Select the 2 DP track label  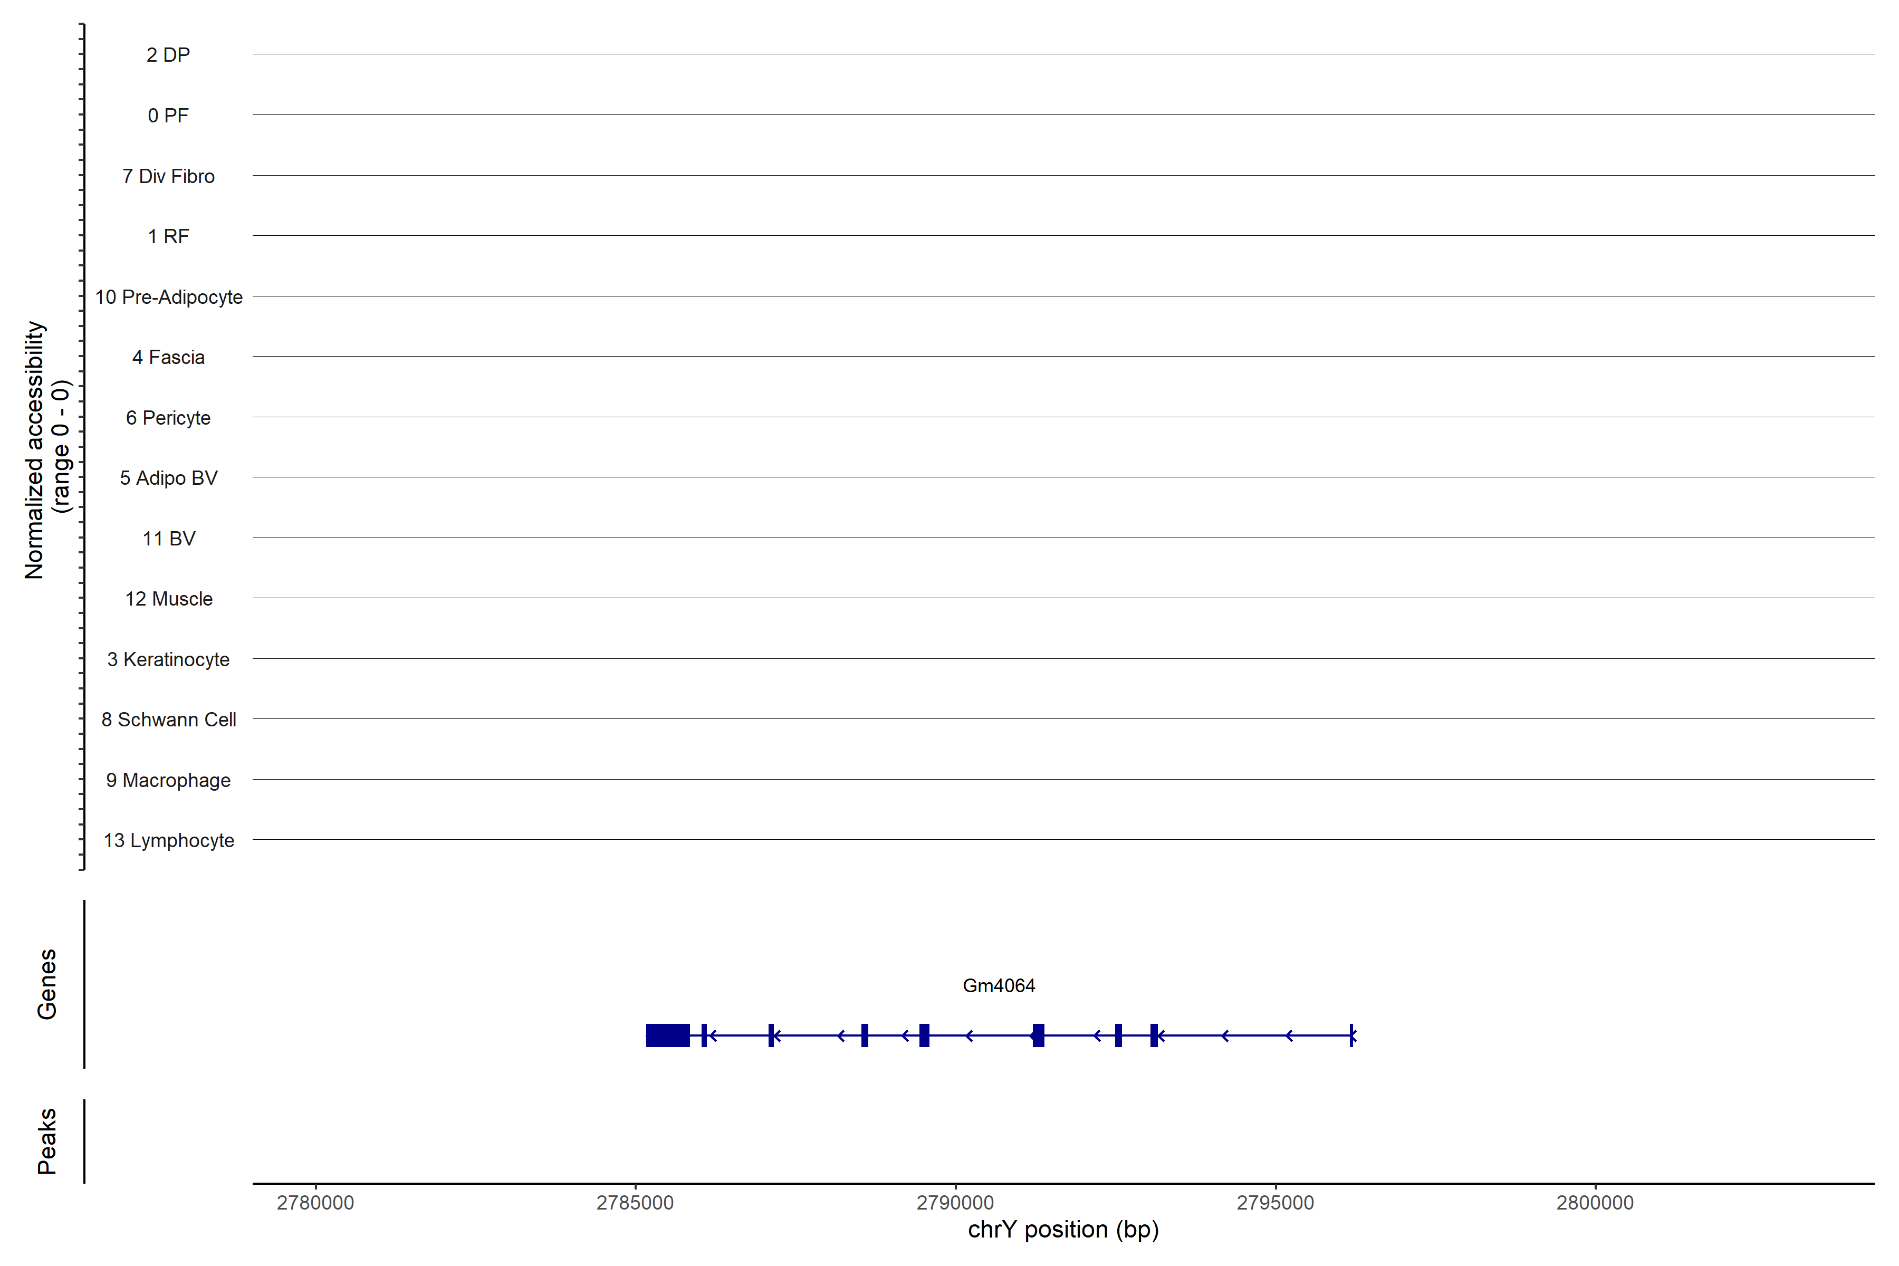click(168, 55)
